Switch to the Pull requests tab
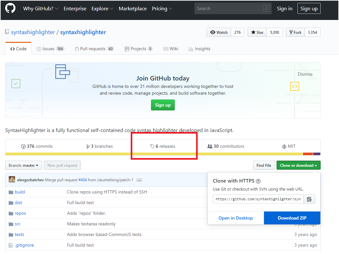339x254 pixels. 94,49
